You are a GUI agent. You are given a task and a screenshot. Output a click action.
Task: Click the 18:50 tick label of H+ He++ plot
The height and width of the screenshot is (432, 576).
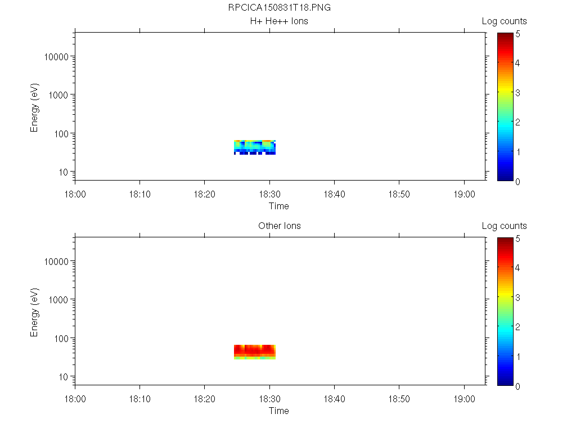coord(399,194)
